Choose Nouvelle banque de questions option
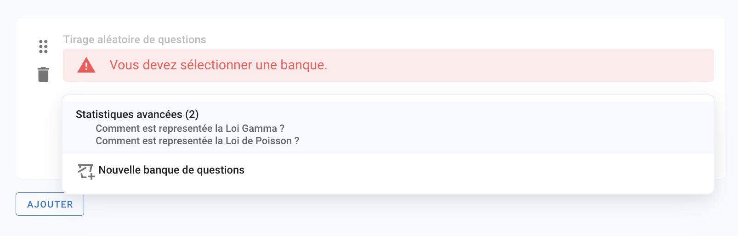The image size is (738, 236). pos(171,170)
